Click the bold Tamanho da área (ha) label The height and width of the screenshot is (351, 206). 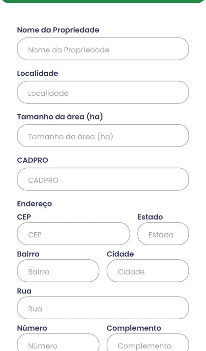click(60, 117)
